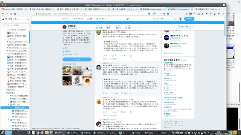The height and width of the screenshot is (135, 241).
Task: Switch to the second browser tab
Action: [x=42, y=9]
